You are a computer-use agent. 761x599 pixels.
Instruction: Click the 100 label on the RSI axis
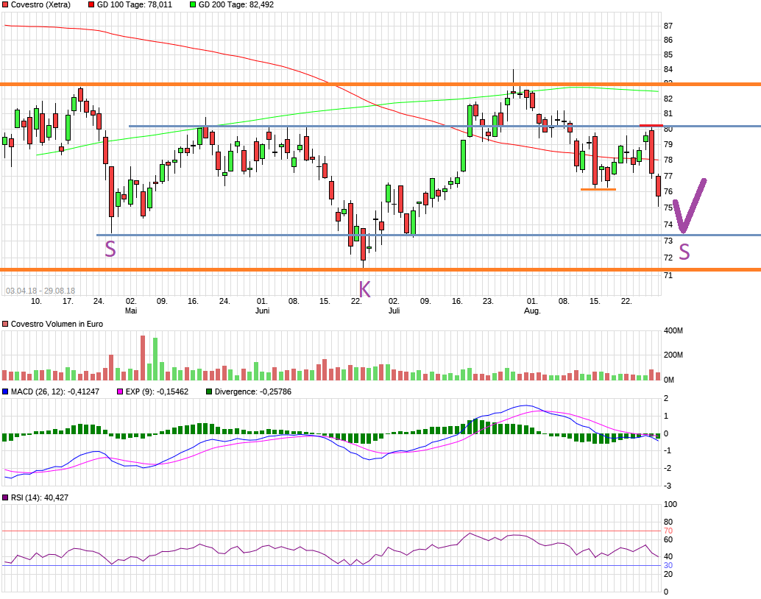click(x=670, y=504)
